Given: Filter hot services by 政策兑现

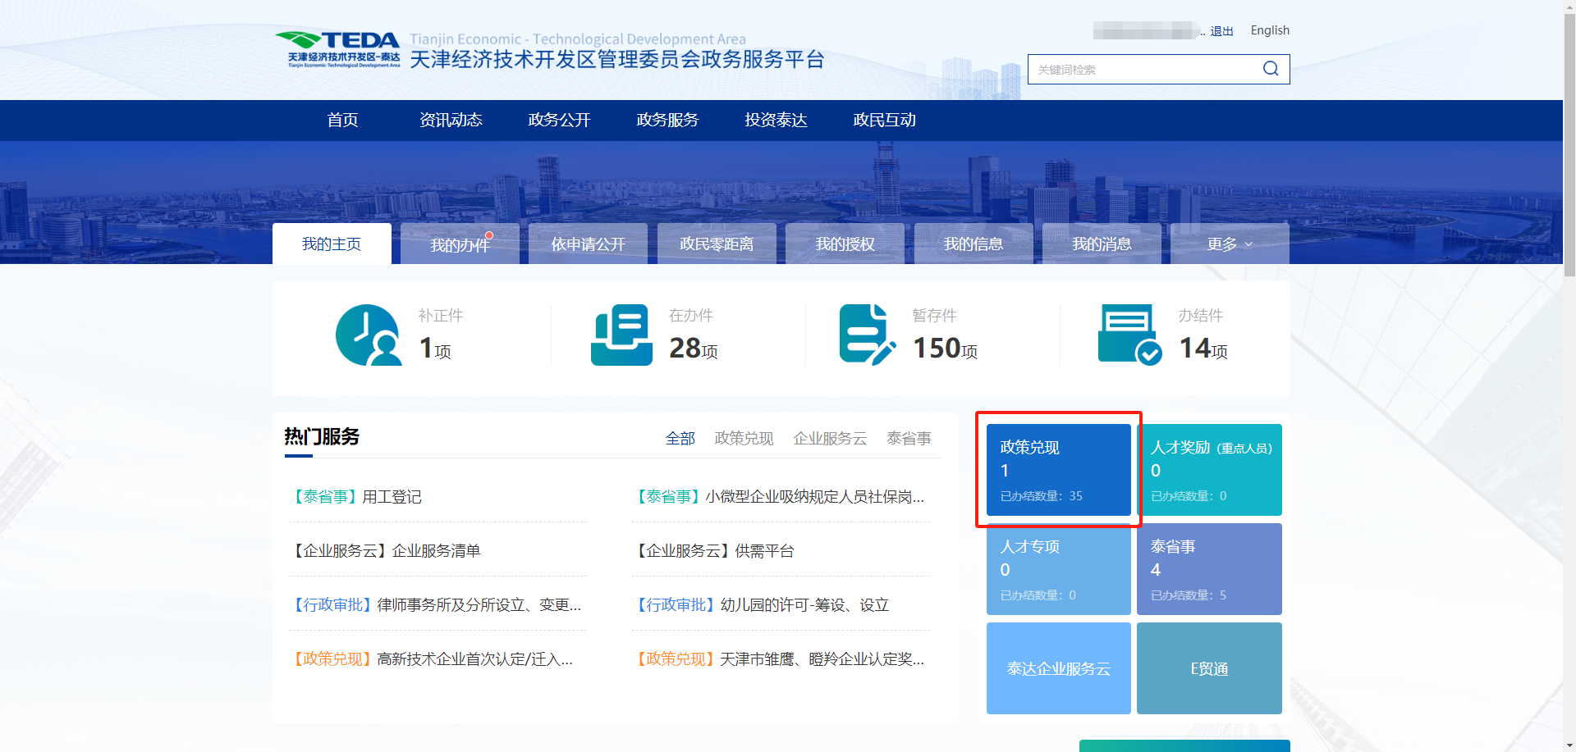Looking at the screenshot, I should 744,439.
